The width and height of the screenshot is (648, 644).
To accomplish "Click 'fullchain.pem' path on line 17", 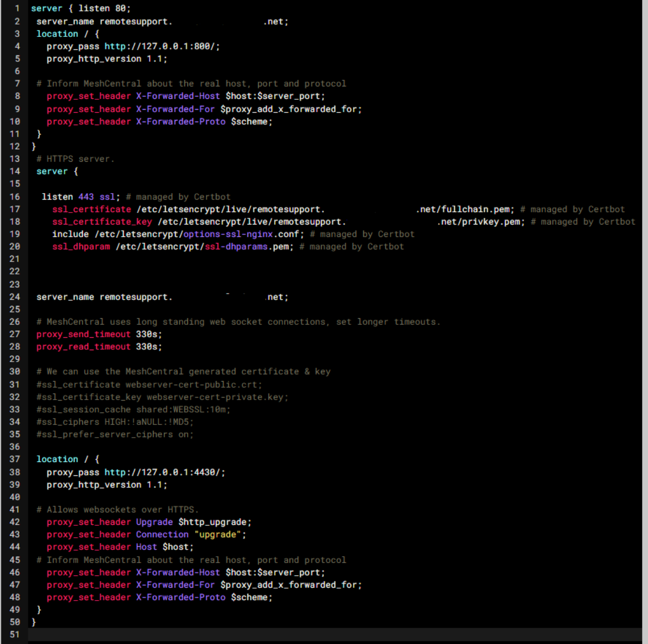I will 476,210.
